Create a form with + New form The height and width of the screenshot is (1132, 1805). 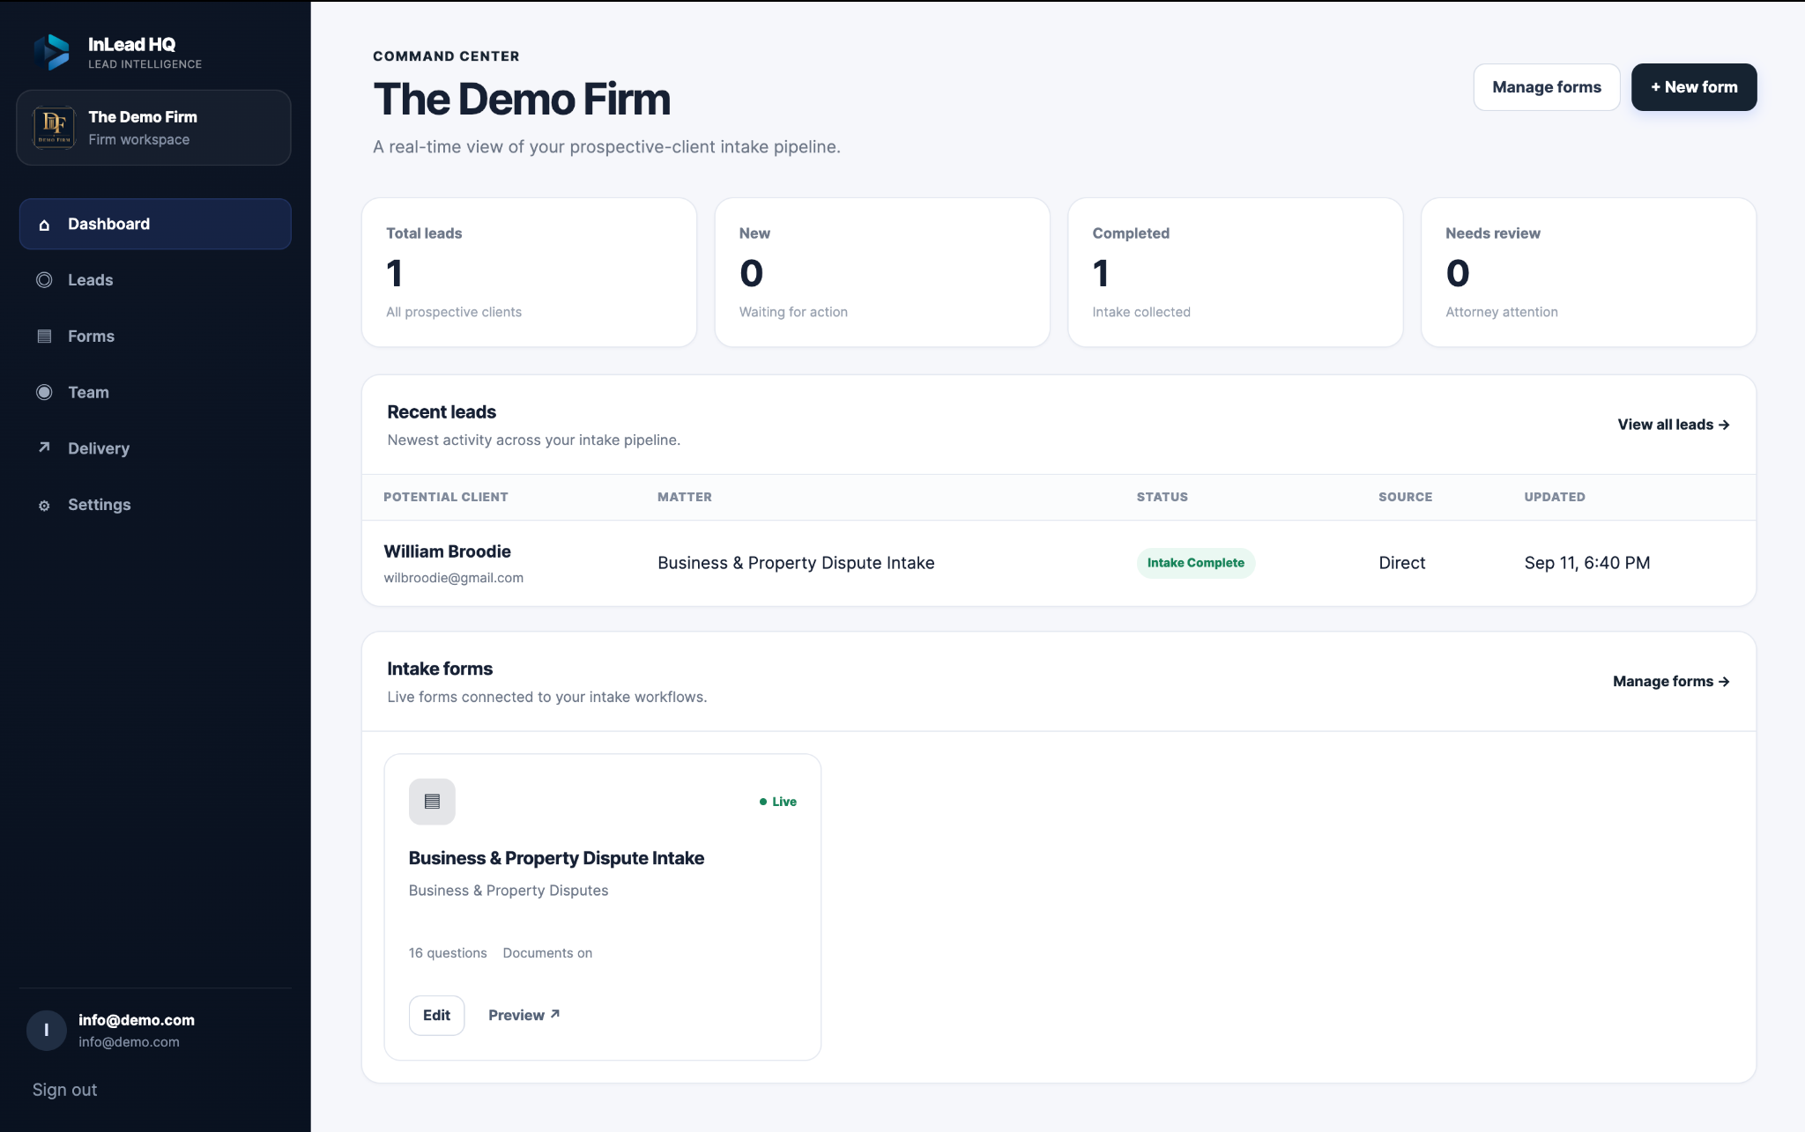point(1694,87)
